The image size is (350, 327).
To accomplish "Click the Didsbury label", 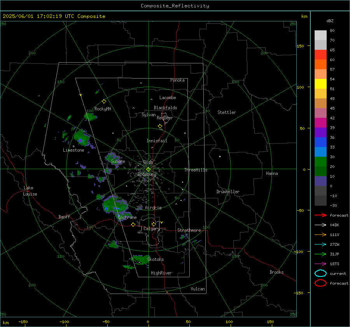I will click(147, 174).
